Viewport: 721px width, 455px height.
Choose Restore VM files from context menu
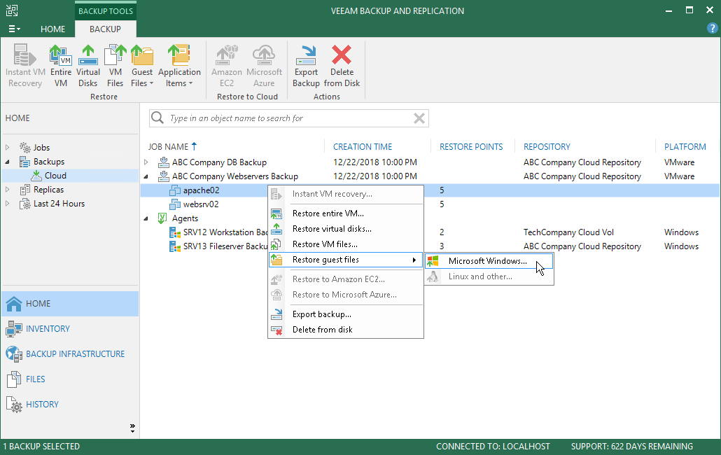tap(346, 244)
